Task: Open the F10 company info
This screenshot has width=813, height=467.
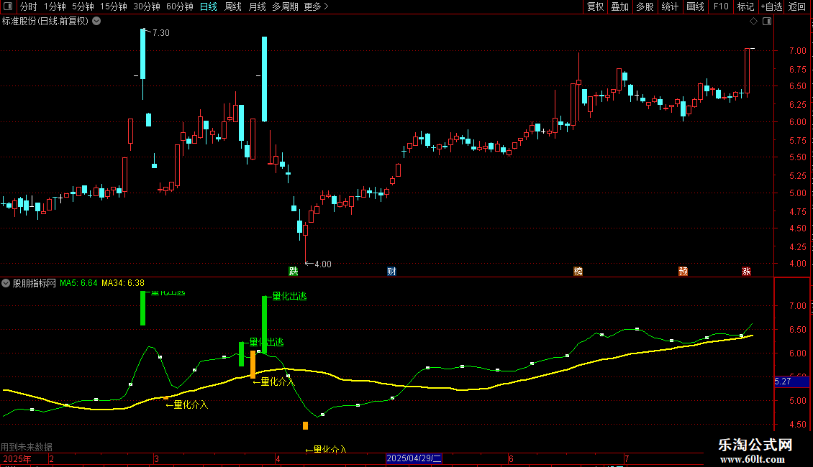Action: coord(721,6)
